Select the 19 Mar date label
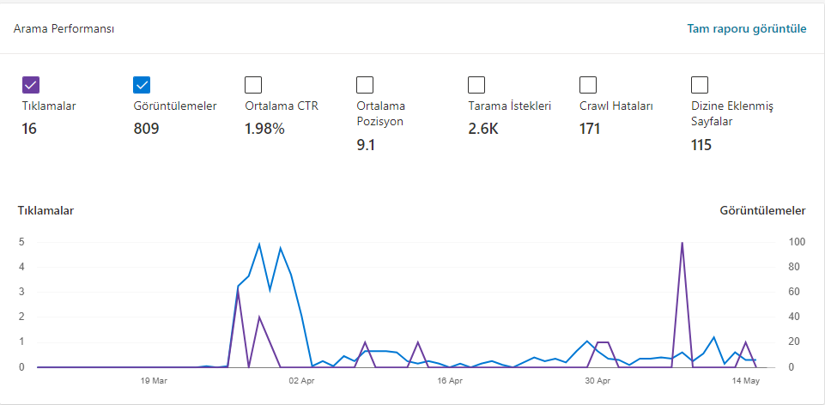825x405 pixels. 155,381
